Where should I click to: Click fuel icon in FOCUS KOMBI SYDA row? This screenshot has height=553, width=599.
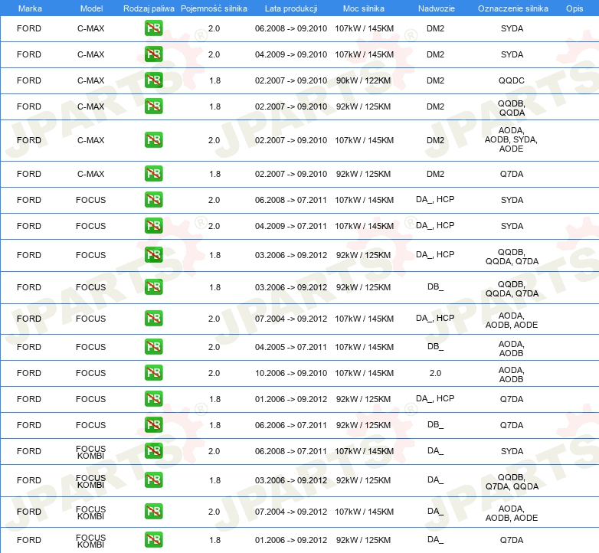(153, 450)
